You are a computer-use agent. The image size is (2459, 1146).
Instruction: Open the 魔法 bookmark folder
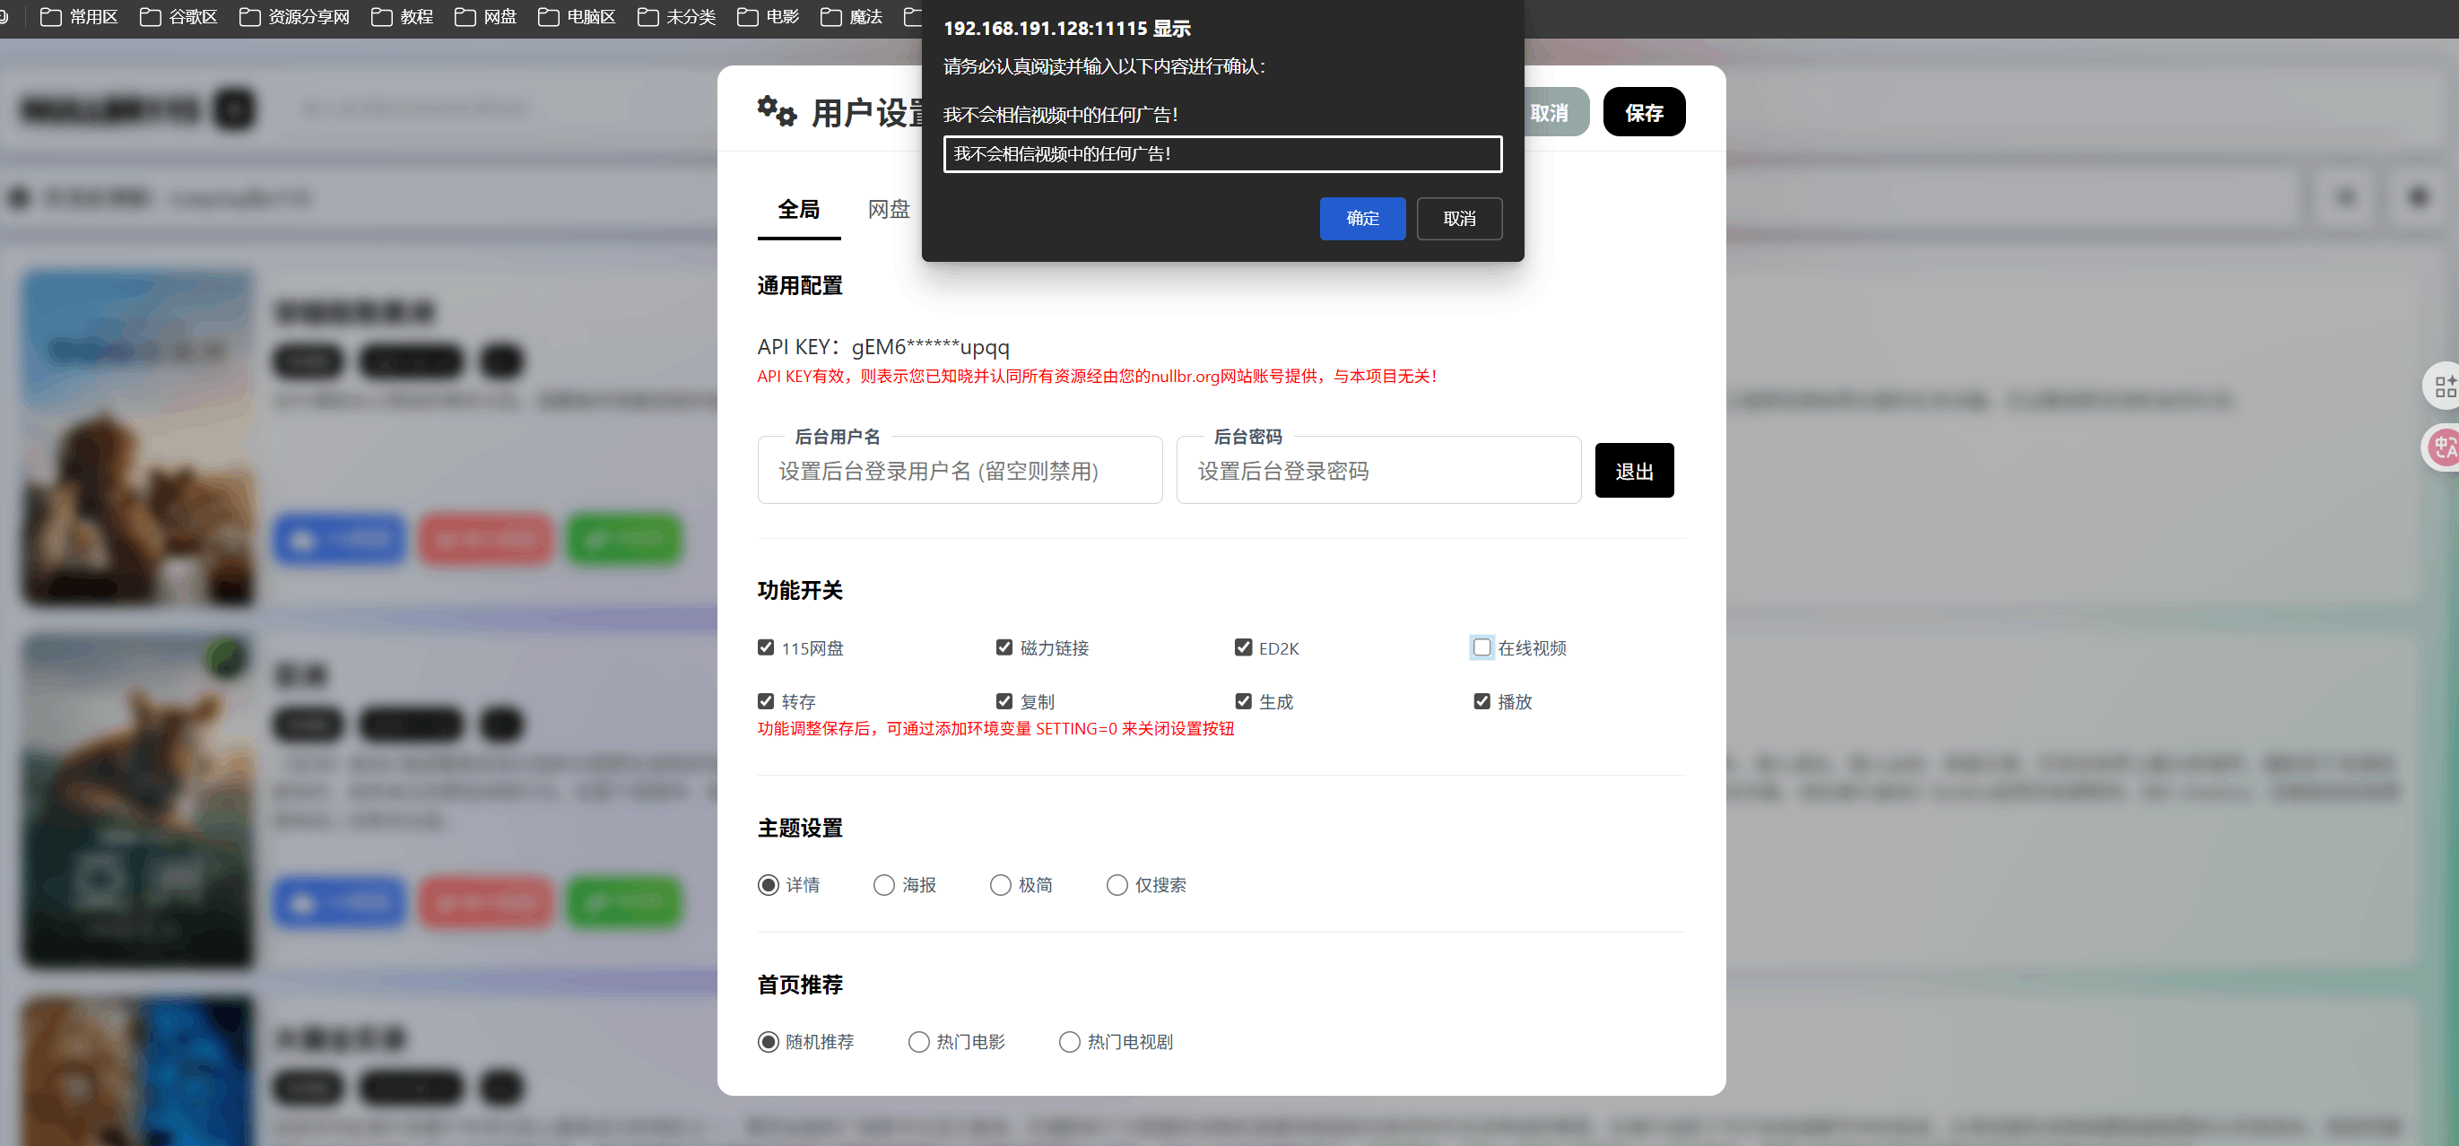pos(851,17)
